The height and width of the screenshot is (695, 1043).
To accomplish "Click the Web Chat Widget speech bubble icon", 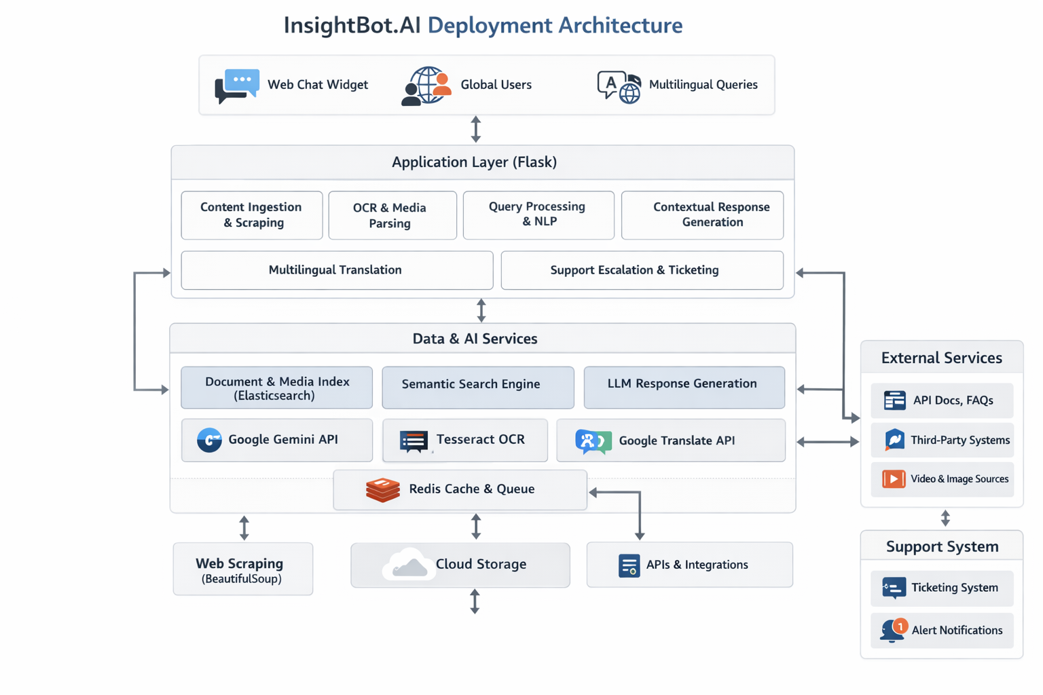I will coord(237,86).
